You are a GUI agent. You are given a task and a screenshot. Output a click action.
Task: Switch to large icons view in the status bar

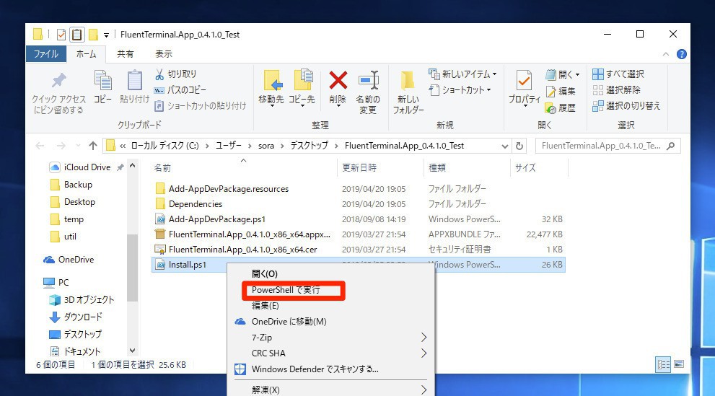679,364
